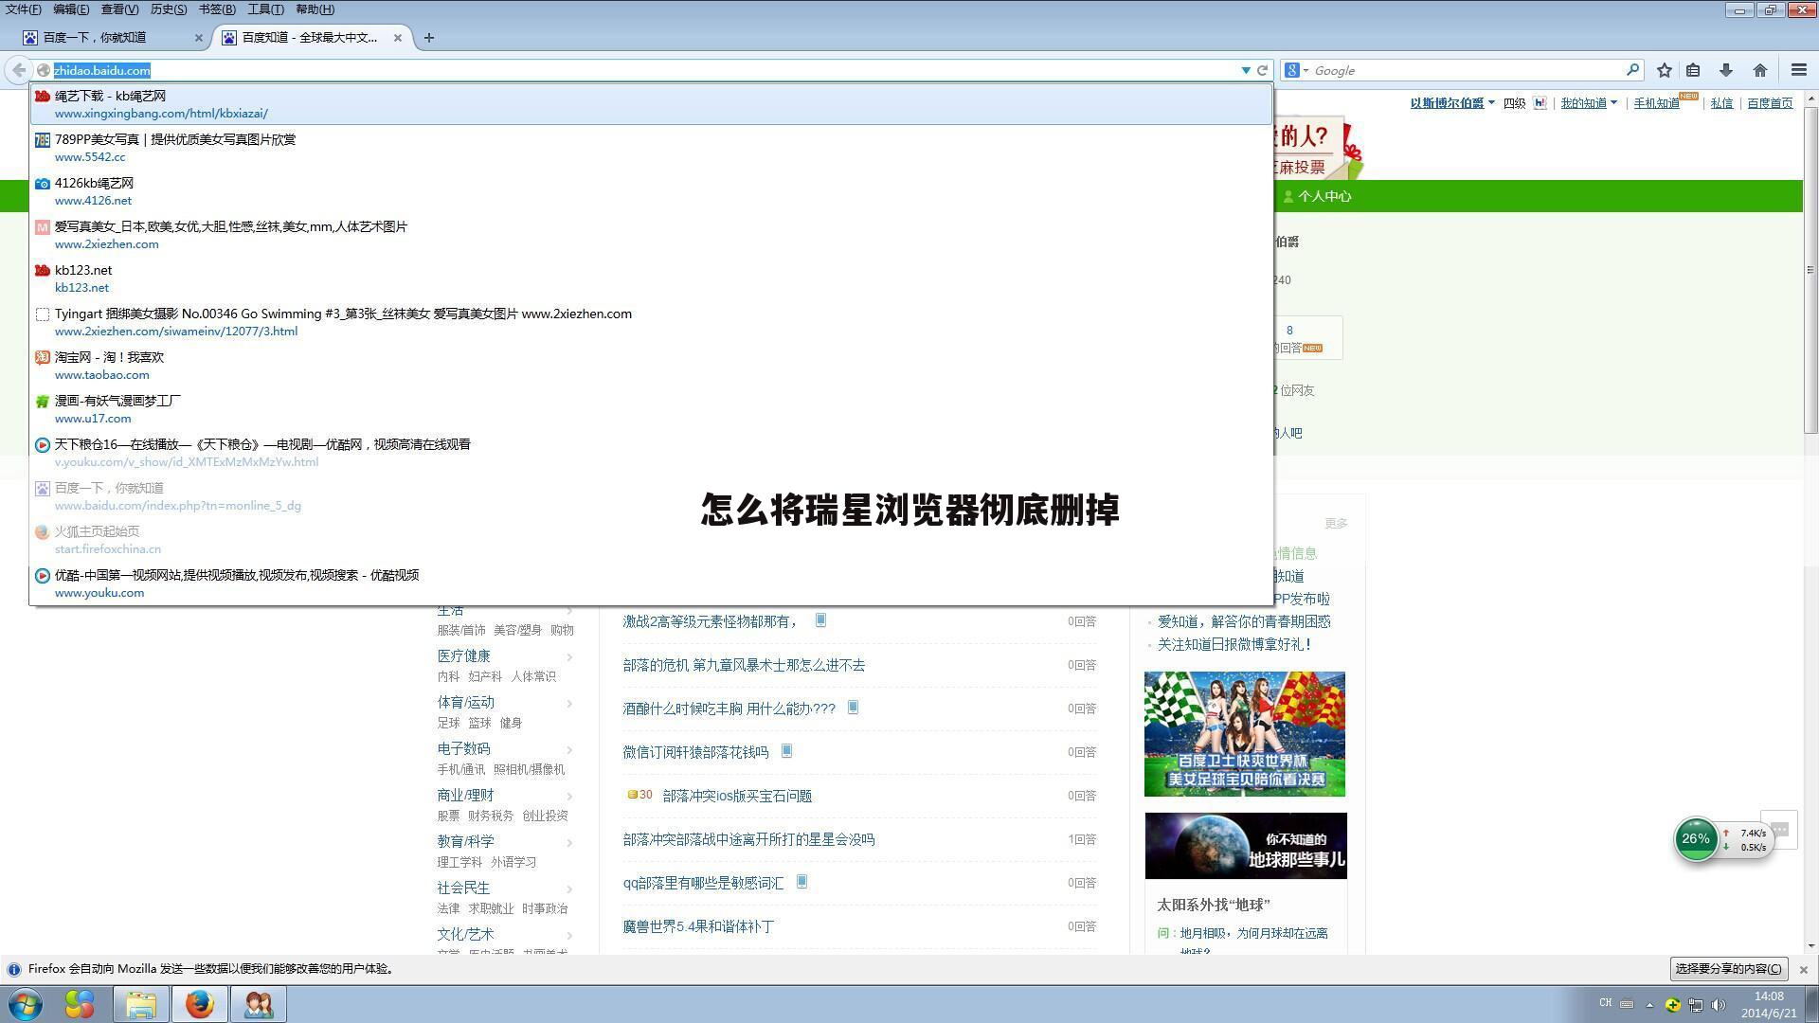
Task: Go to 百度首页 link
Action: [1770, 103]
